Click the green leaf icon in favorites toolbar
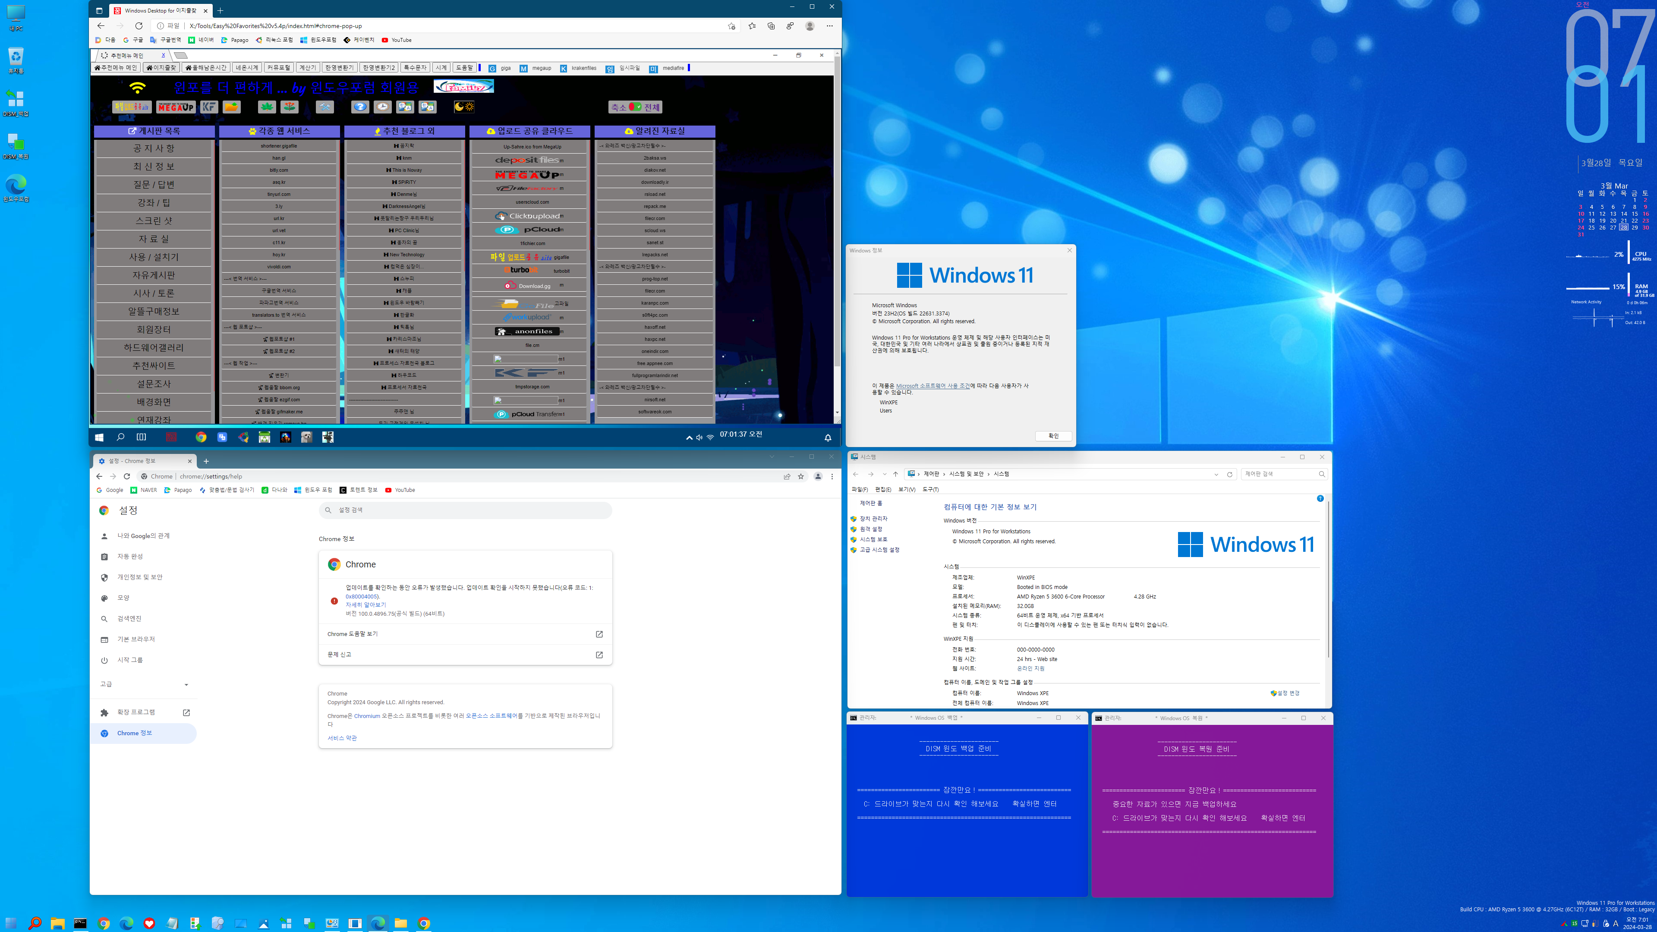1657x932 pixels. coord(267,107)
